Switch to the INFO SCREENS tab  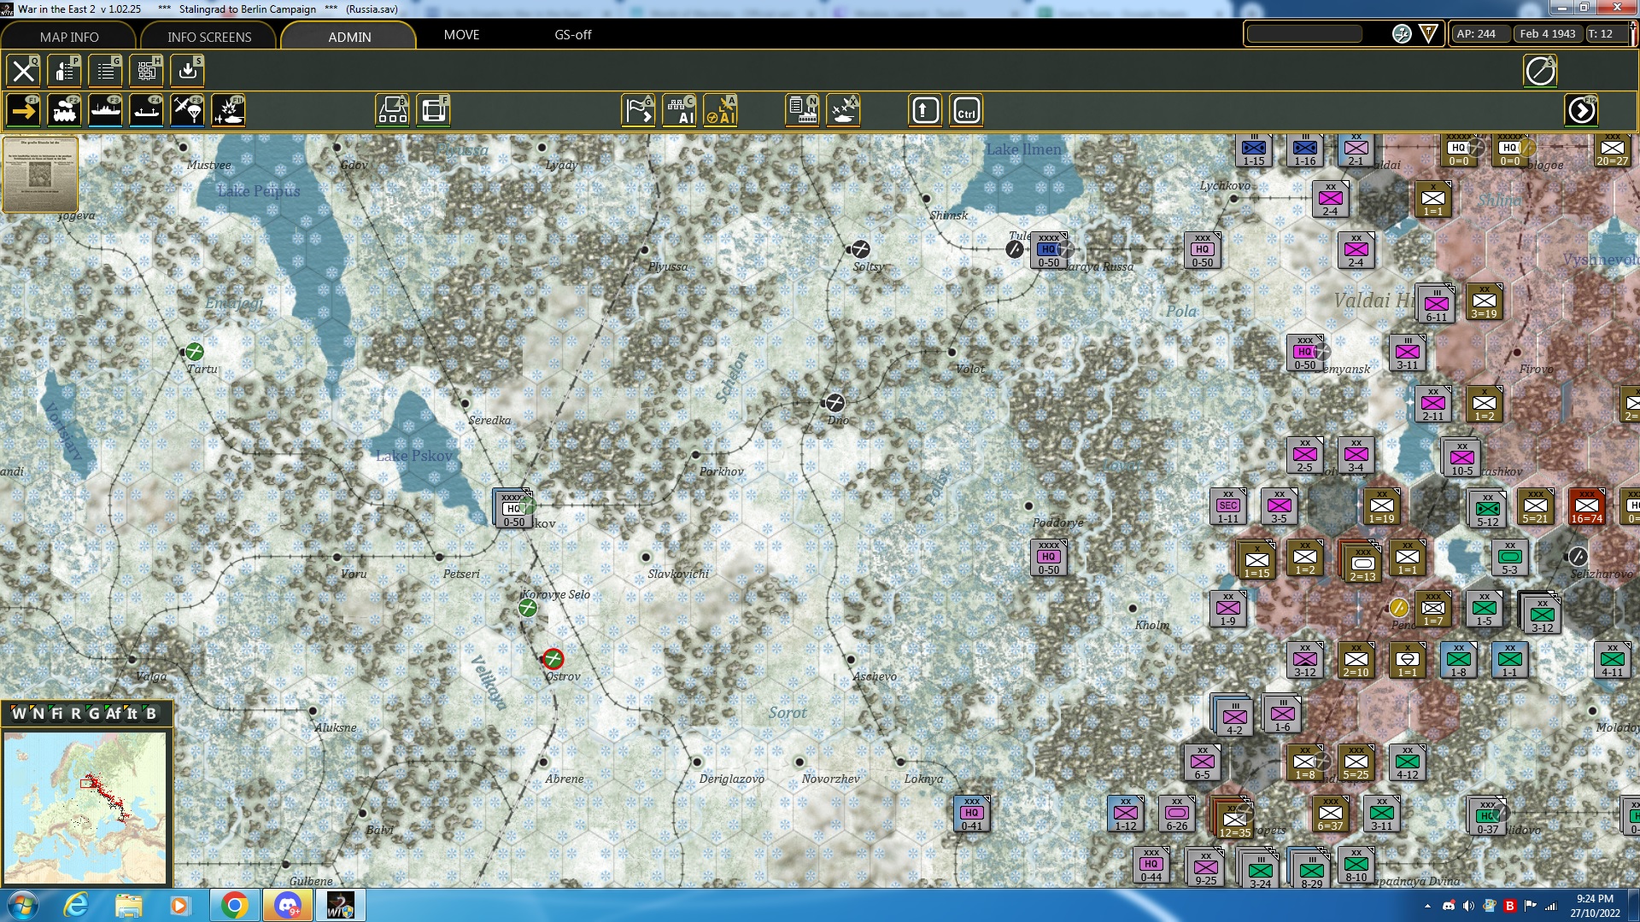[209, 37]
